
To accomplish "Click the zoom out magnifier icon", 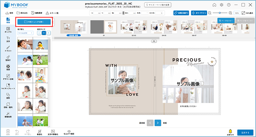I will (x=210, y=13).
